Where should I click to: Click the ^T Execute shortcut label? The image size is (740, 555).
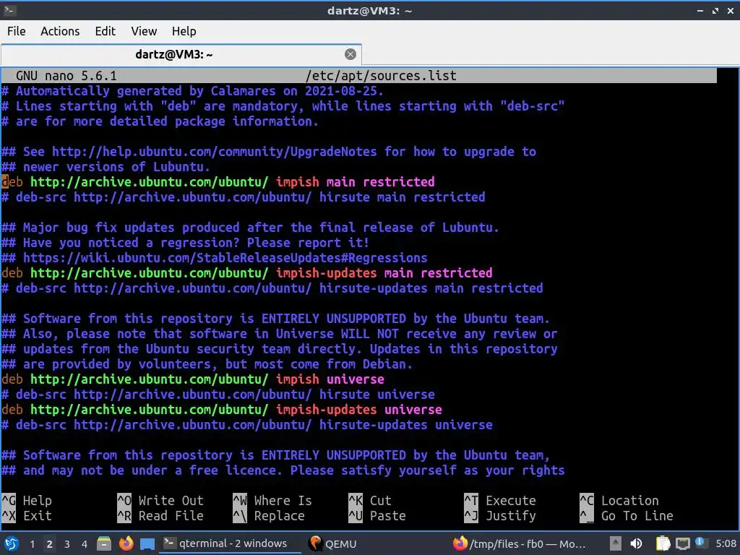[x=500, y=500]
